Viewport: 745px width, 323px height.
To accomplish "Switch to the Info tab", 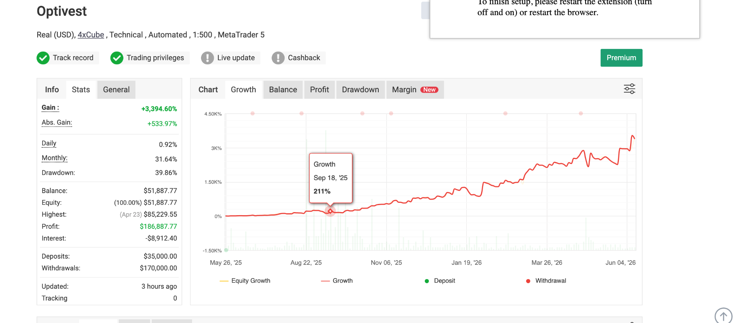I will tap(52, 90).
